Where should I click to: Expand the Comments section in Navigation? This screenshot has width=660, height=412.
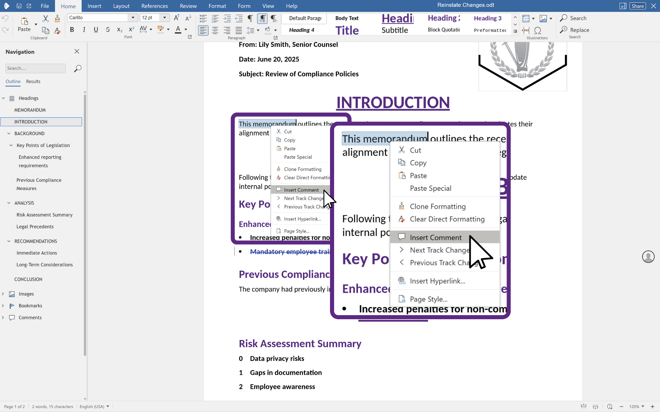click(x=3, y=318)
